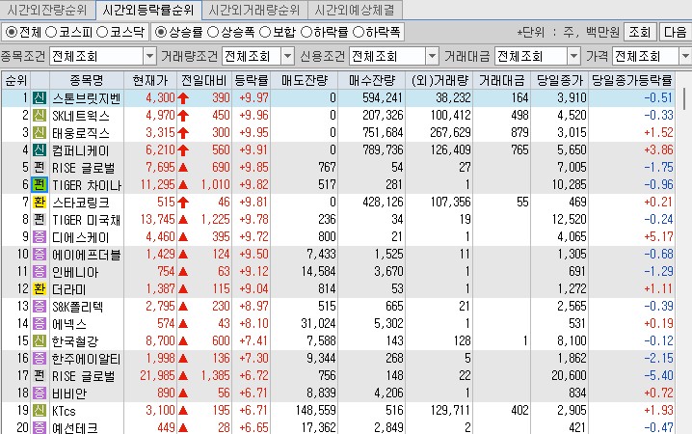
Task: Switch to the 시간외등락률순위 tab
Action: (x=148, y=10)
